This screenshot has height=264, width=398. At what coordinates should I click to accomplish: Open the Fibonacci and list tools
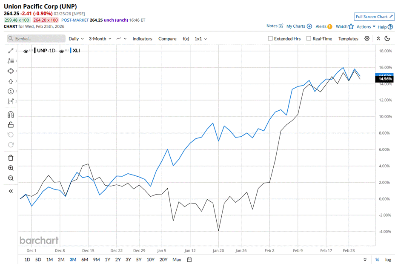tap(10, 61)
